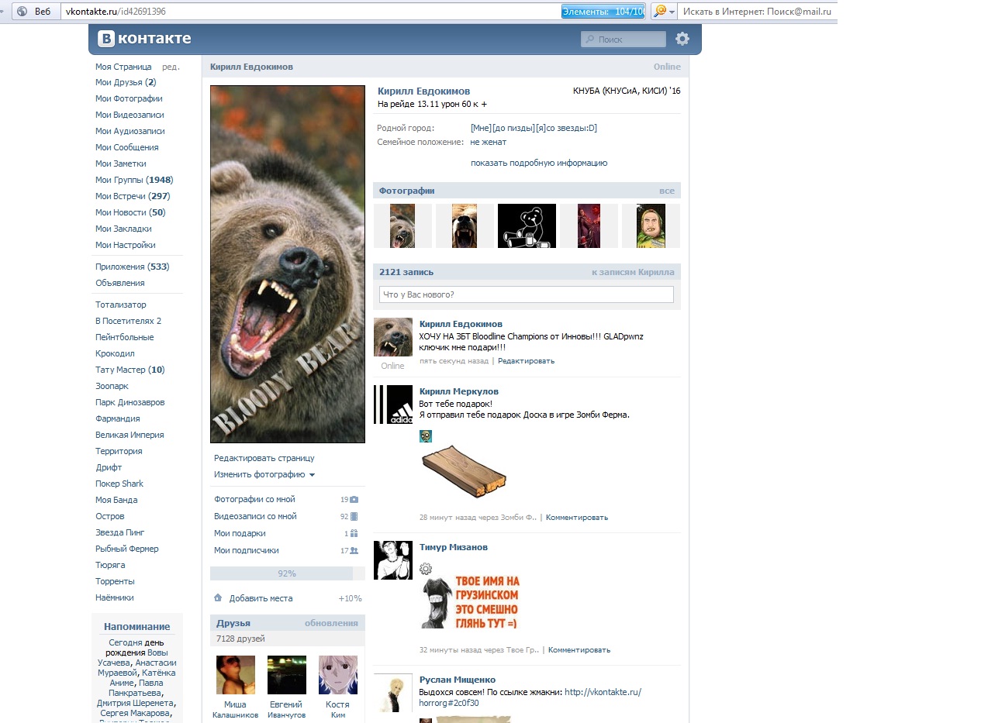
Task: Click Редактировать страницу link
Action: coord(264,458)
